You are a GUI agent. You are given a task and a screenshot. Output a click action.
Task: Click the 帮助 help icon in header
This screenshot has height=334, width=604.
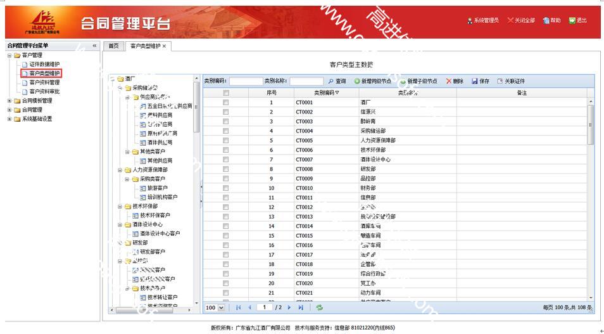click(546, 20)
